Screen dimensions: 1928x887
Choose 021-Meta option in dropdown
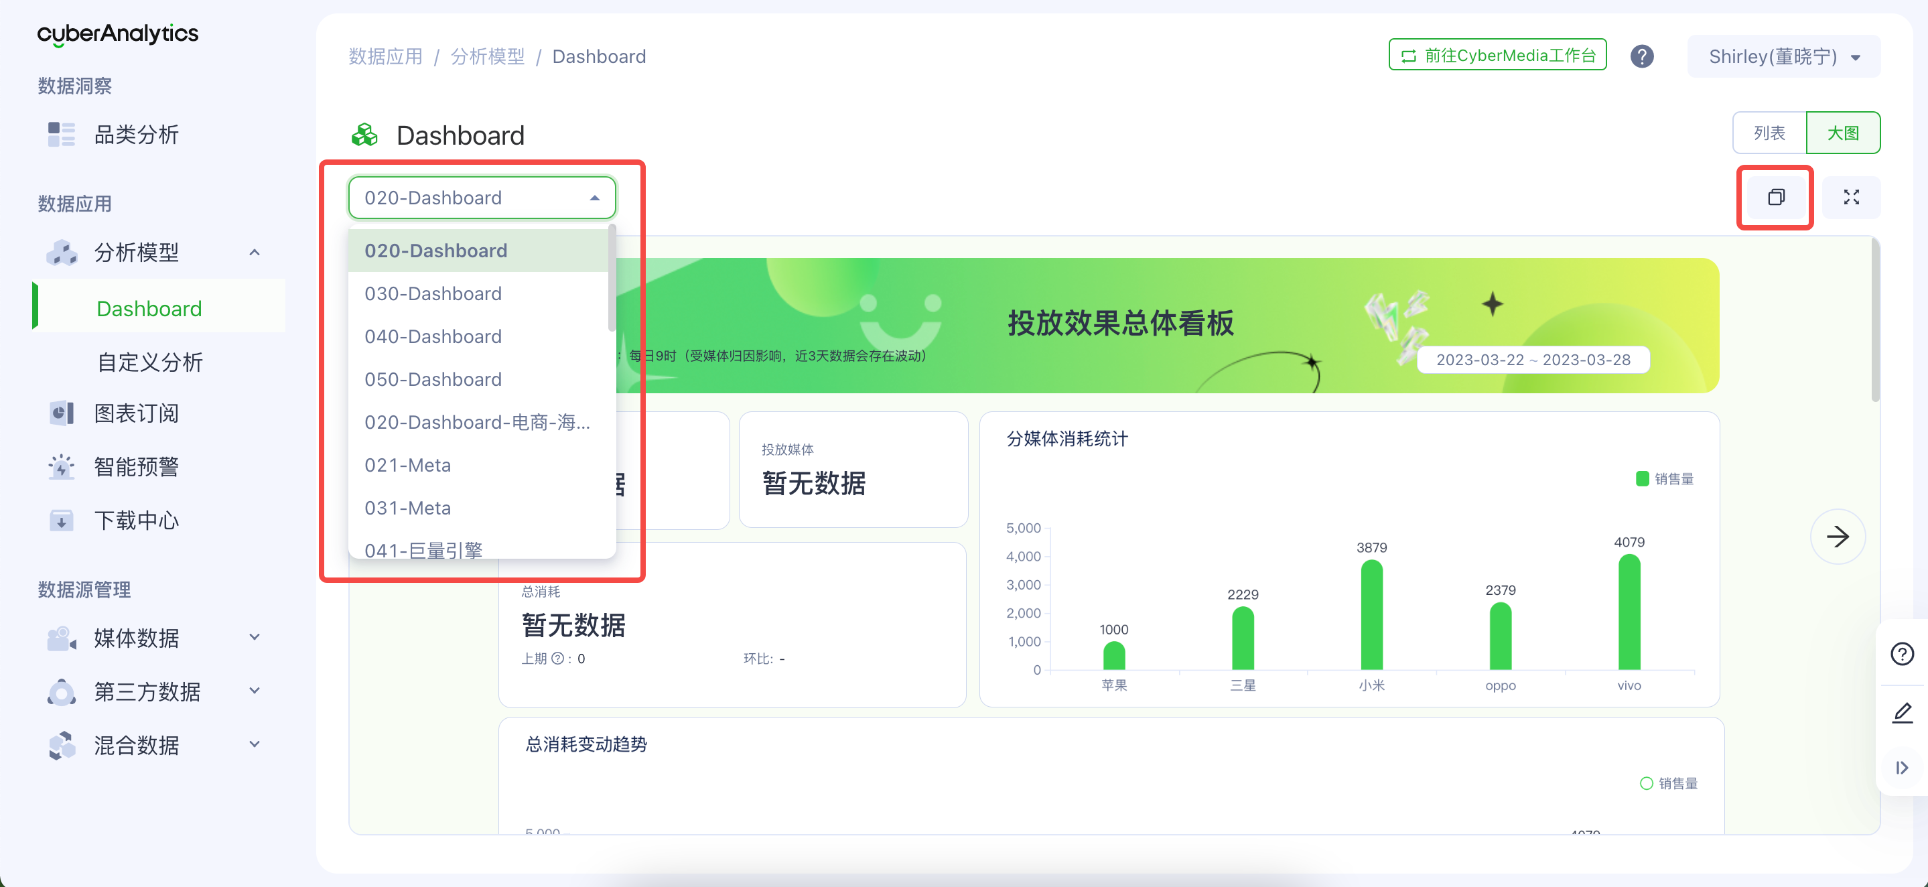[x=407, y=465]
